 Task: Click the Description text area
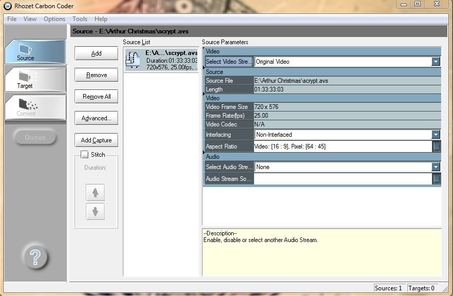coord(322,252)
